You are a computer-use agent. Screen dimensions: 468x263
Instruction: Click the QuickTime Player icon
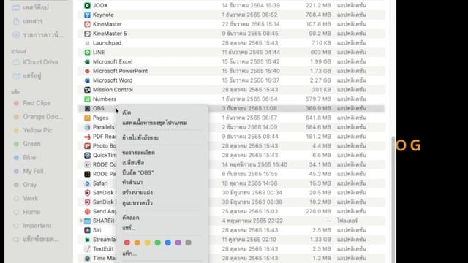point(87,156)
